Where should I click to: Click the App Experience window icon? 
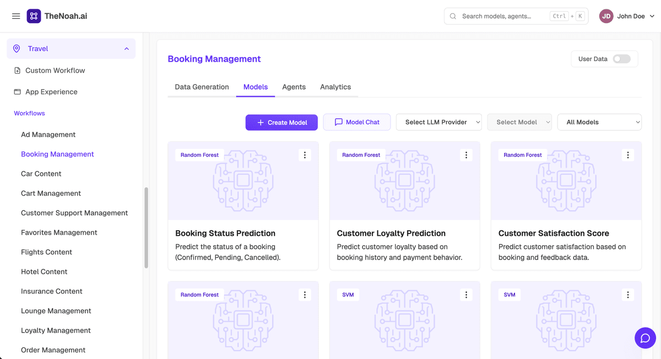(x=17, y=92)
